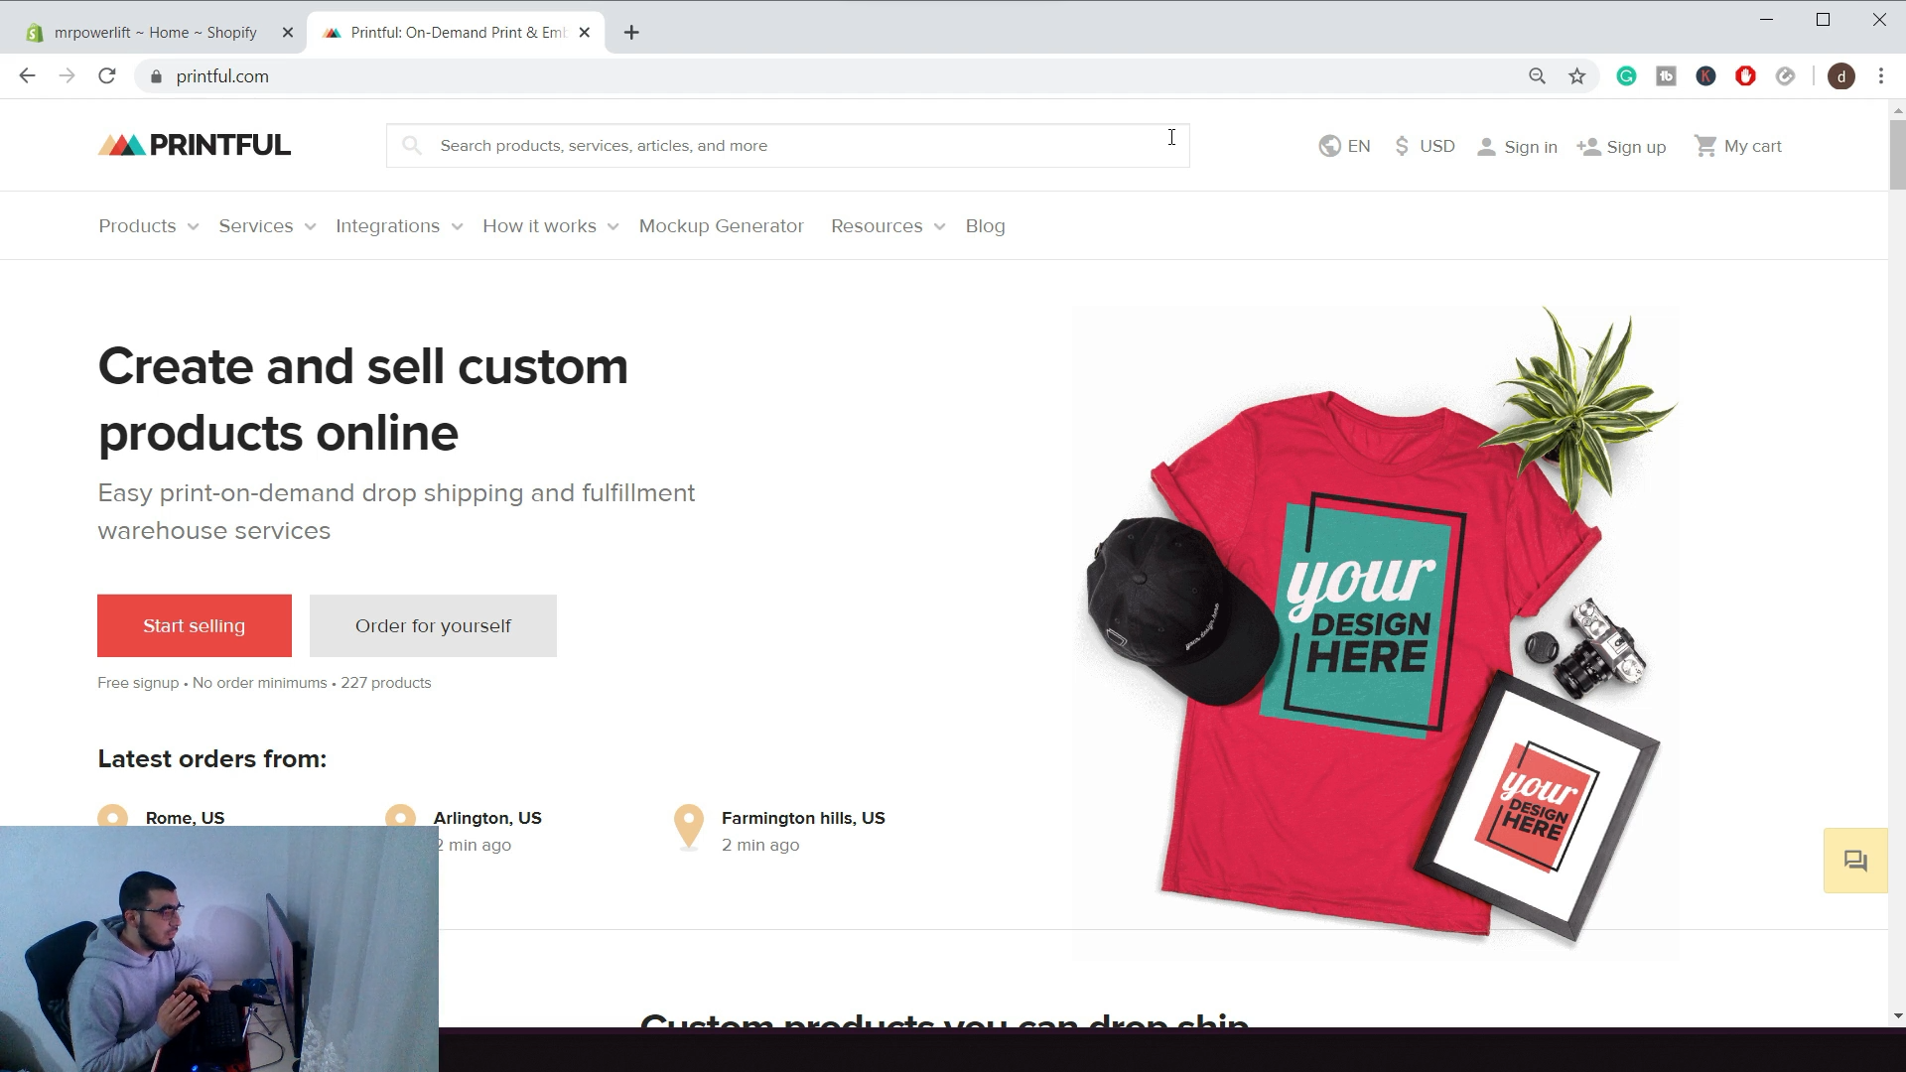
Task: Open the Grammarly extension icon
Action: point(1626,75)
